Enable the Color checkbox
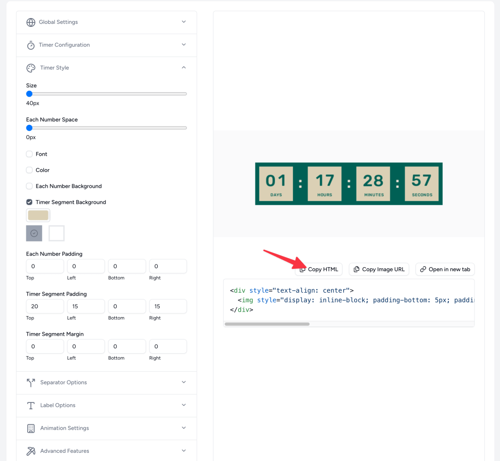This screenshot has height=461, width=500. pos(29,170)
